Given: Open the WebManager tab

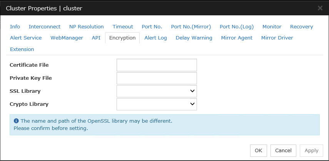Looking at the screenshot, I should click(x=67, y=38).
